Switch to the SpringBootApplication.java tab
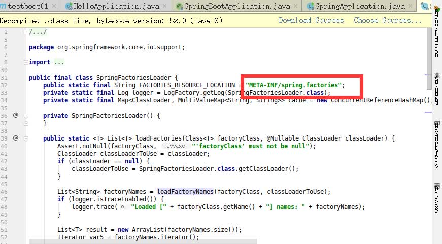This screenshot has height=244, width=442. click(x=236, y=6)
